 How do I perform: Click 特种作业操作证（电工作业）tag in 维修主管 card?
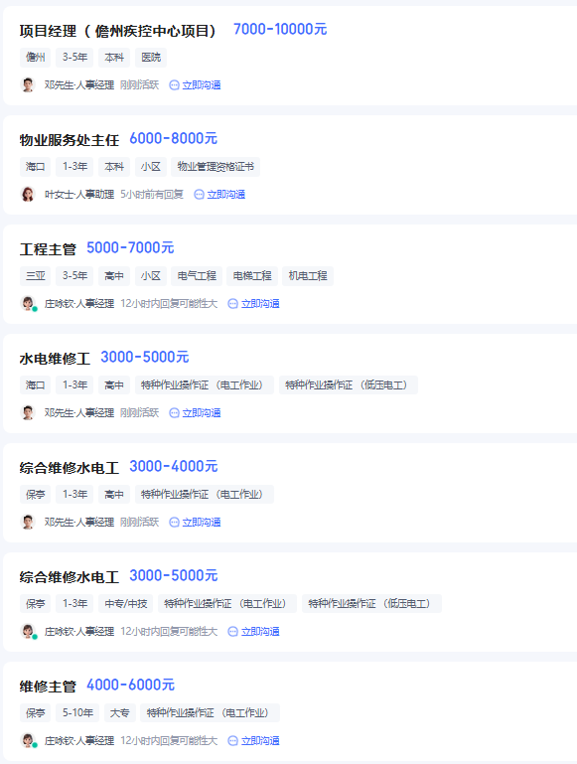pyautogui.click(x=210, y=713)
